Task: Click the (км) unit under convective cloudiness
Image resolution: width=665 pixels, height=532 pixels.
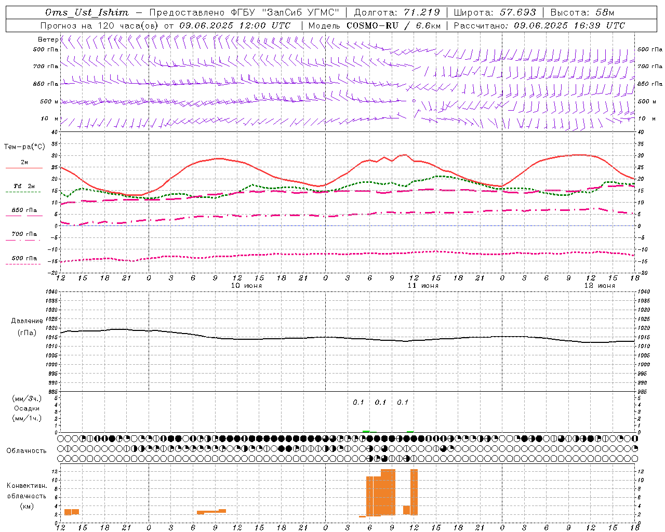Action: tap(27, 506)
